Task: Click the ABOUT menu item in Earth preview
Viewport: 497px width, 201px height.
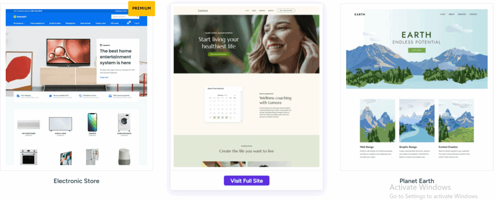Action: click(451, 14)
